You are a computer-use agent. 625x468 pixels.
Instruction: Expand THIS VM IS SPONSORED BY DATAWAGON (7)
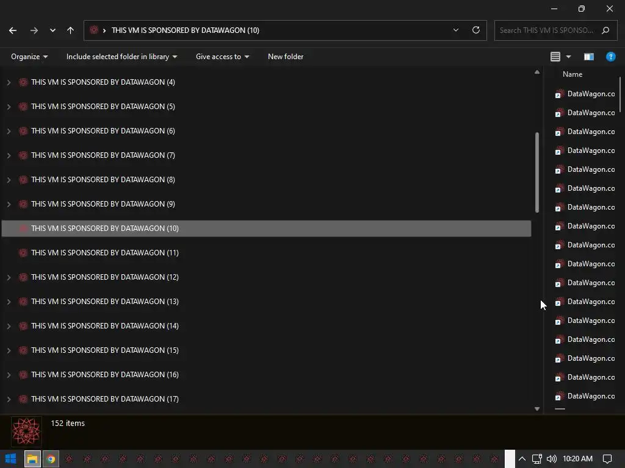[9, 155]
